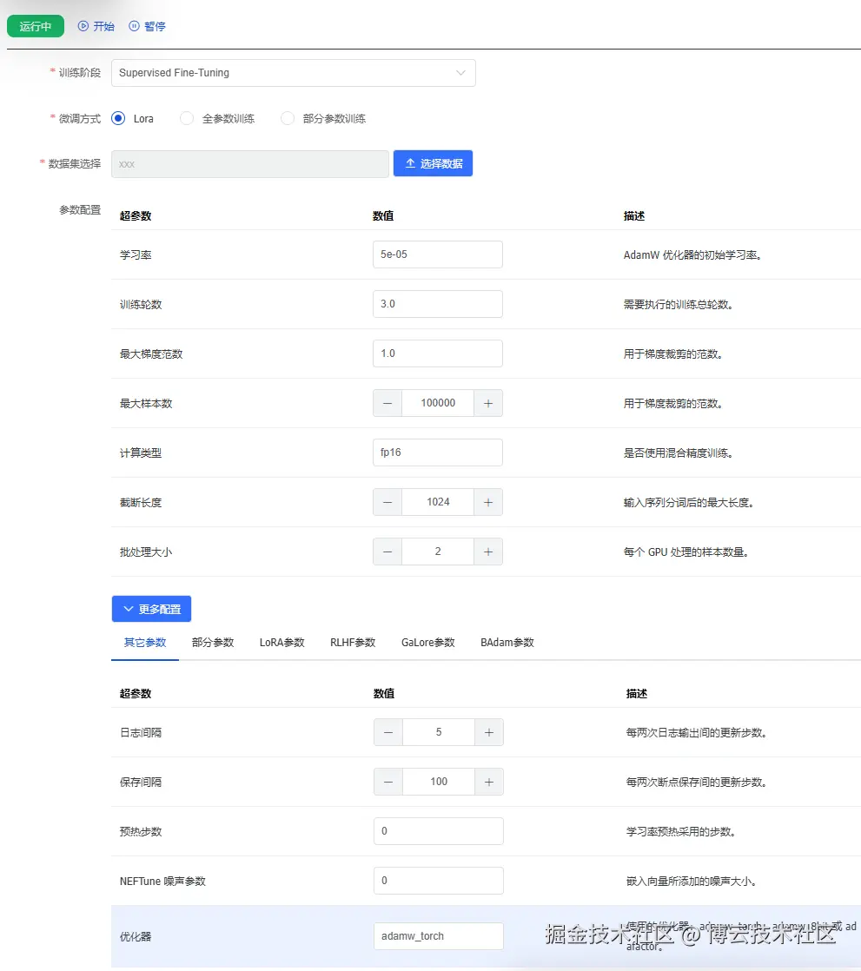Switch to the 其它参数 tab
Screen dimensions: 861x971
click(x=145, y=643)
